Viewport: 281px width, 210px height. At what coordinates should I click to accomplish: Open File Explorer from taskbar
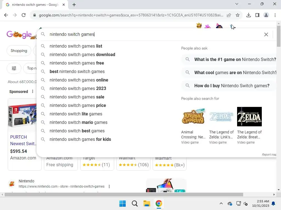[x=147, y=203]
